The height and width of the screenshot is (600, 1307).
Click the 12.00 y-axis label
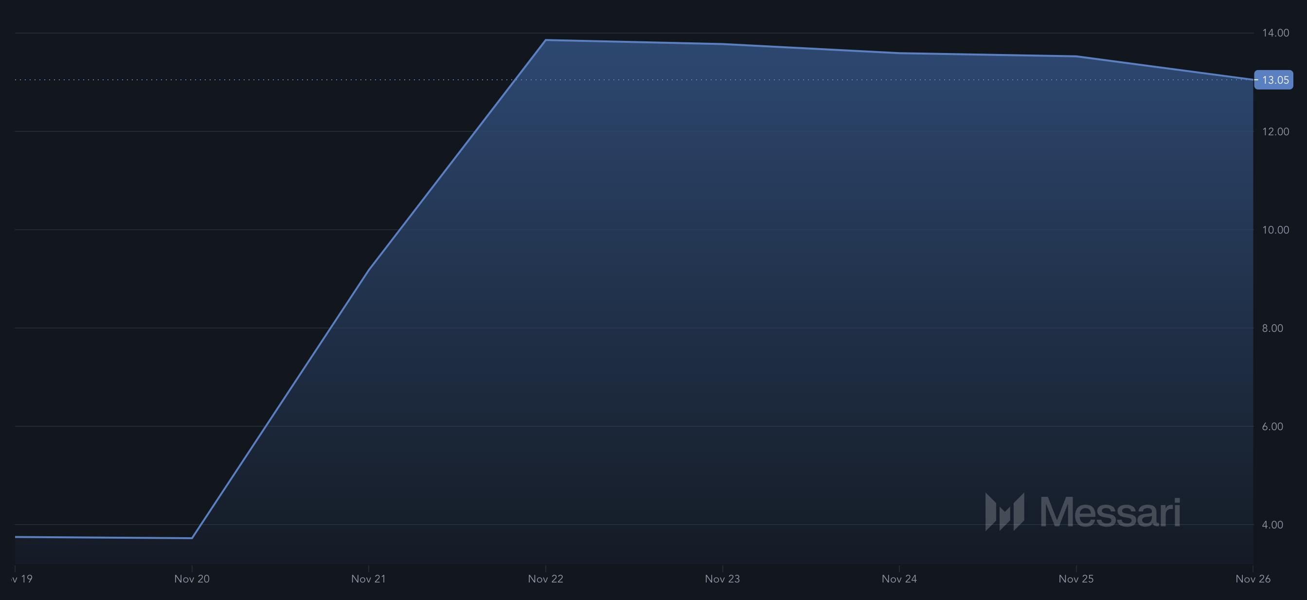pyautogui.click(x=1275, y=131)
